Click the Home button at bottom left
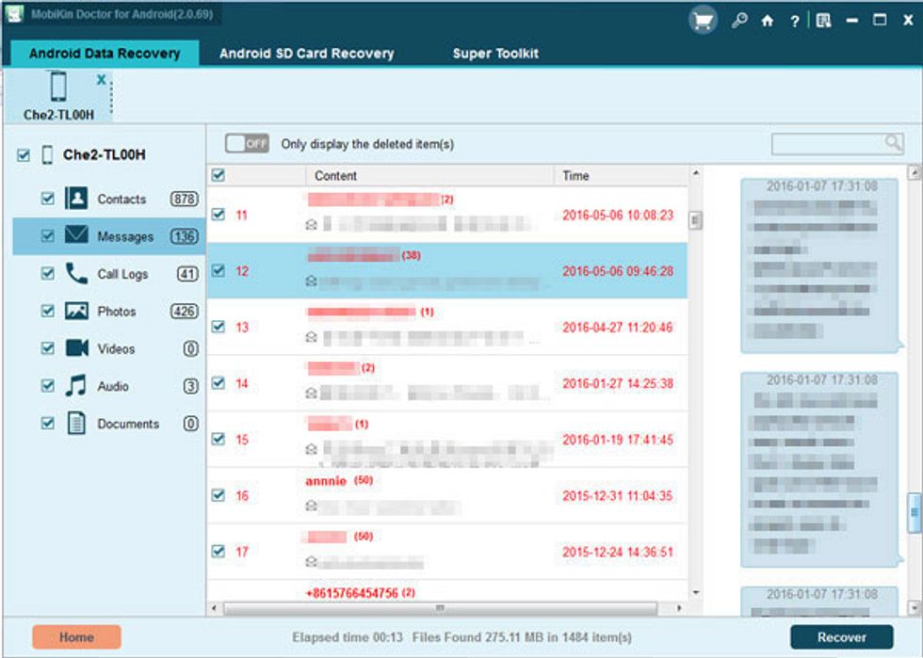Viewport: 923px width, 658px height. [x=76, y=637]
